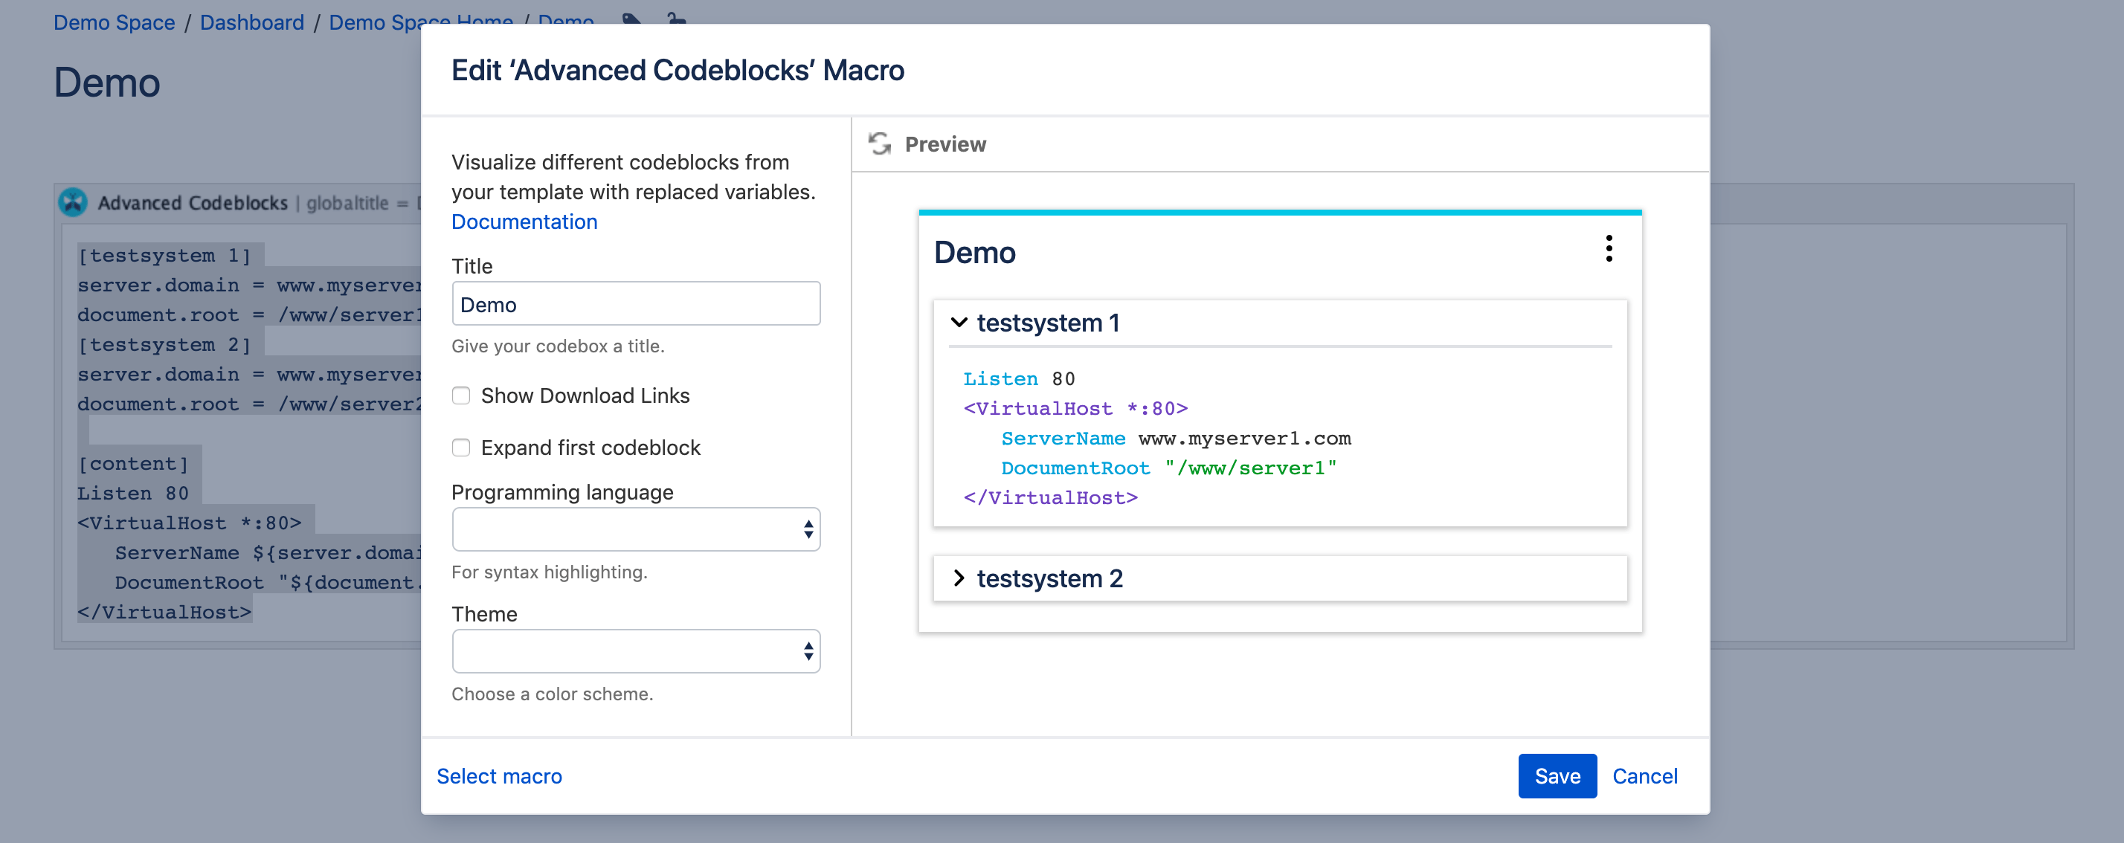The image size is (2124, 843).
Task: Click the Theme dropdown stepper arrows
Action: tap(810, 650)
